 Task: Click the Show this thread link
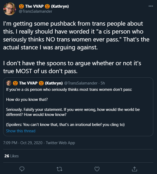click(21, 131)
